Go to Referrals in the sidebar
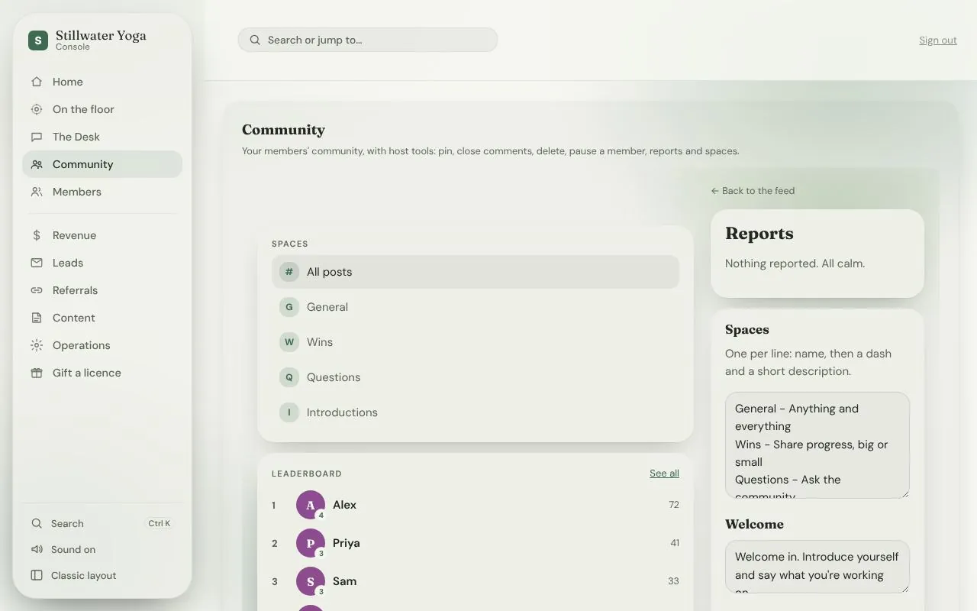The image size is (977, 611). pos(102,290)
